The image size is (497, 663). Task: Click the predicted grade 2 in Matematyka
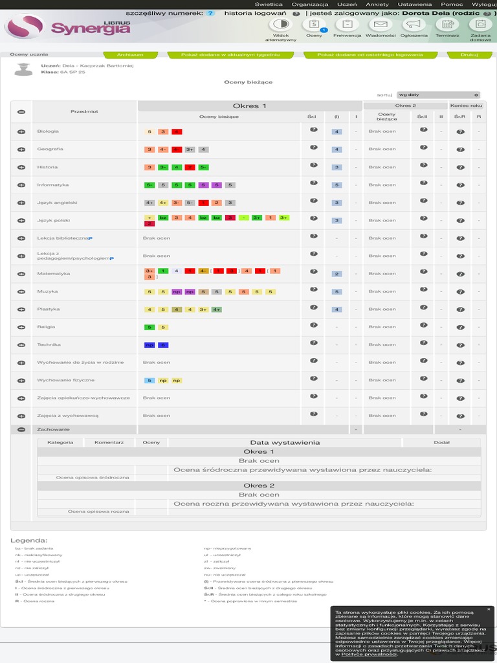(x=337, y=274)
